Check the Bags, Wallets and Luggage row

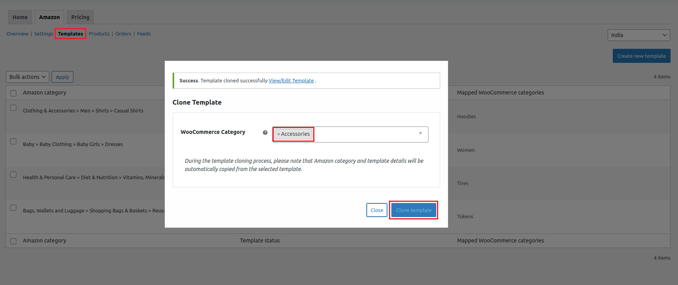click(x=13, y=208)
